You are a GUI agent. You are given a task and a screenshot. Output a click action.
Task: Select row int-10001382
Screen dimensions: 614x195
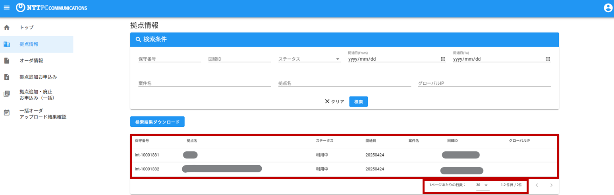[x=344, y=169]
